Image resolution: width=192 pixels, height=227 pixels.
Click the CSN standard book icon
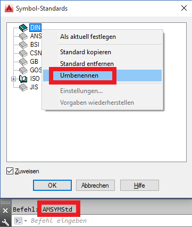coord(23,53)
